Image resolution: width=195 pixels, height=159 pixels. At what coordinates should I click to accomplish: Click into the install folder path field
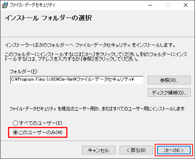click(x=77, y=80)
